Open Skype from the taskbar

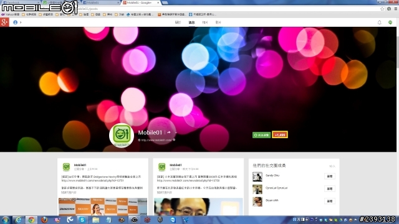click(x=82, y=220)
